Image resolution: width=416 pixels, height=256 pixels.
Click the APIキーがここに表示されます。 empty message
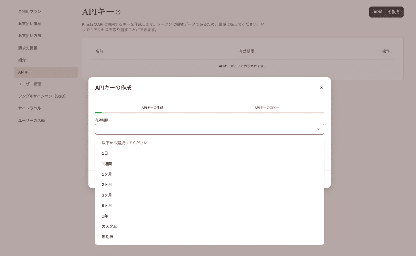242,66
